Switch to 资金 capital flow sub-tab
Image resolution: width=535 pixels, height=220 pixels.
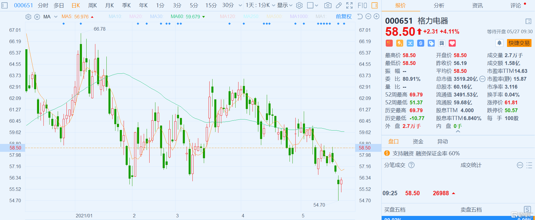[x=418, y=142]
